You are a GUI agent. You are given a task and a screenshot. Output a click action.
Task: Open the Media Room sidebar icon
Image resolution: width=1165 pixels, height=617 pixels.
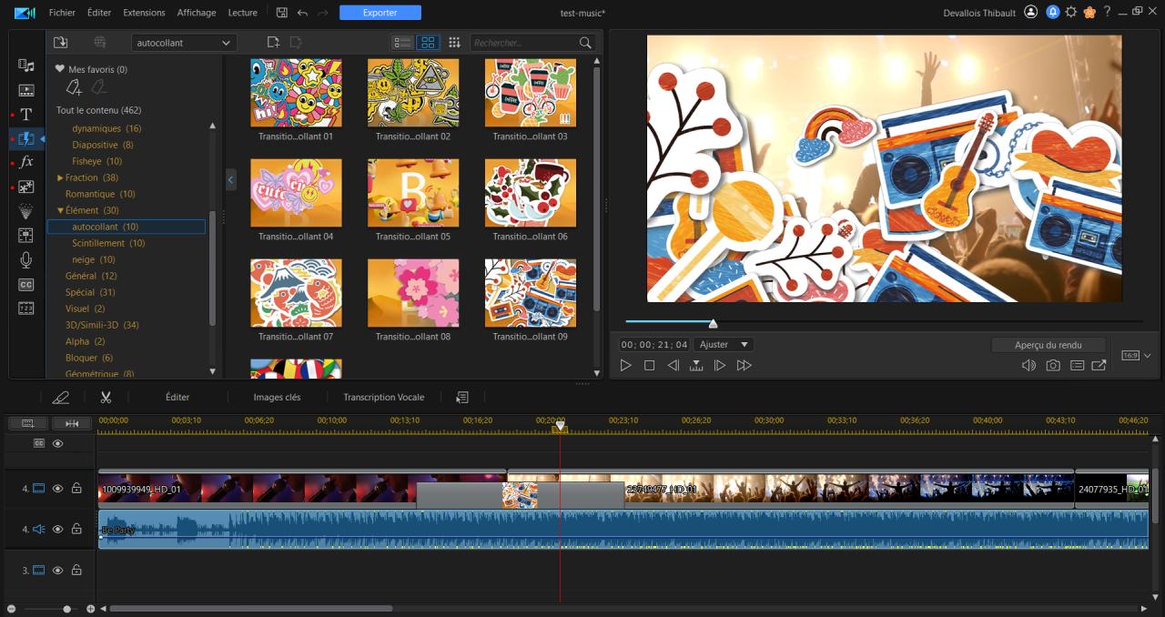pos(26,65)
